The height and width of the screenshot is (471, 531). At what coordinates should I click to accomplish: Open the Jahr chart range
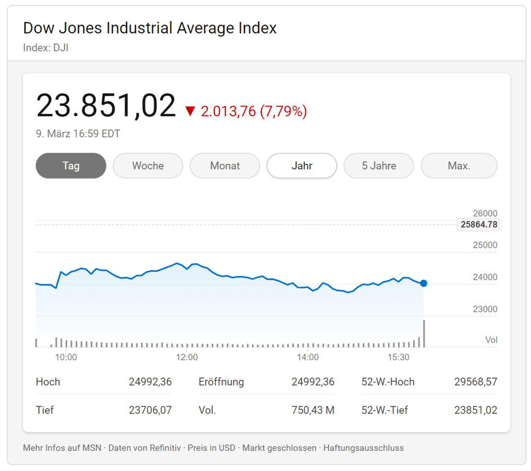coord(302,166)
